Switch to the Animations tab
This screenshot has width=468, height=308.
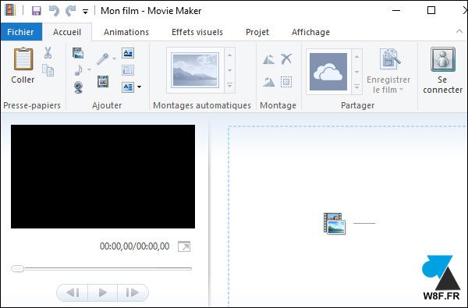pyautogui.click(x=126, y=32)
